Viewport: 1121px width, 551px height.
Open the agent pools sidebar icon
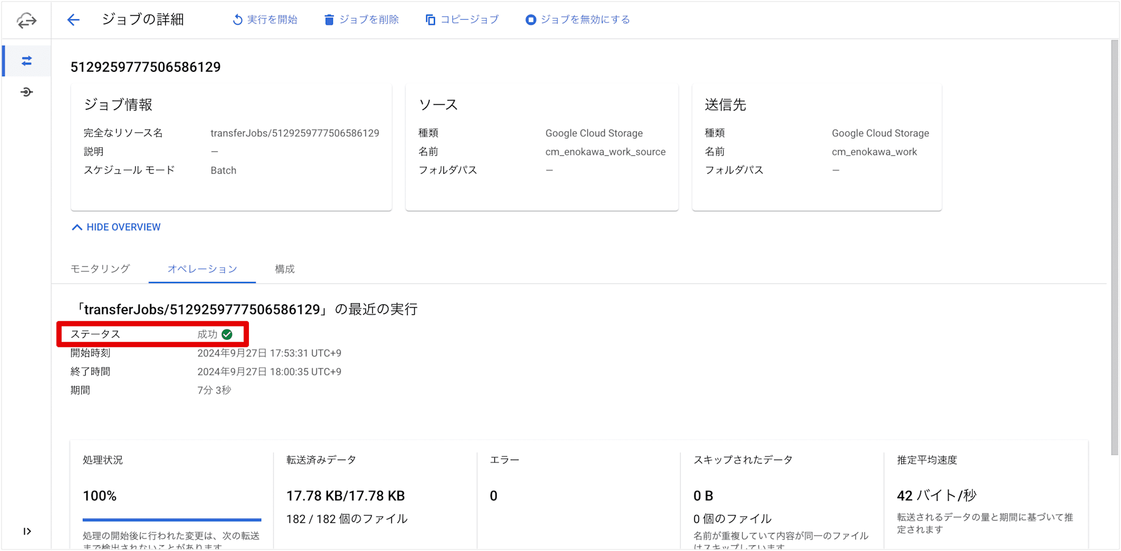point(26,92)
